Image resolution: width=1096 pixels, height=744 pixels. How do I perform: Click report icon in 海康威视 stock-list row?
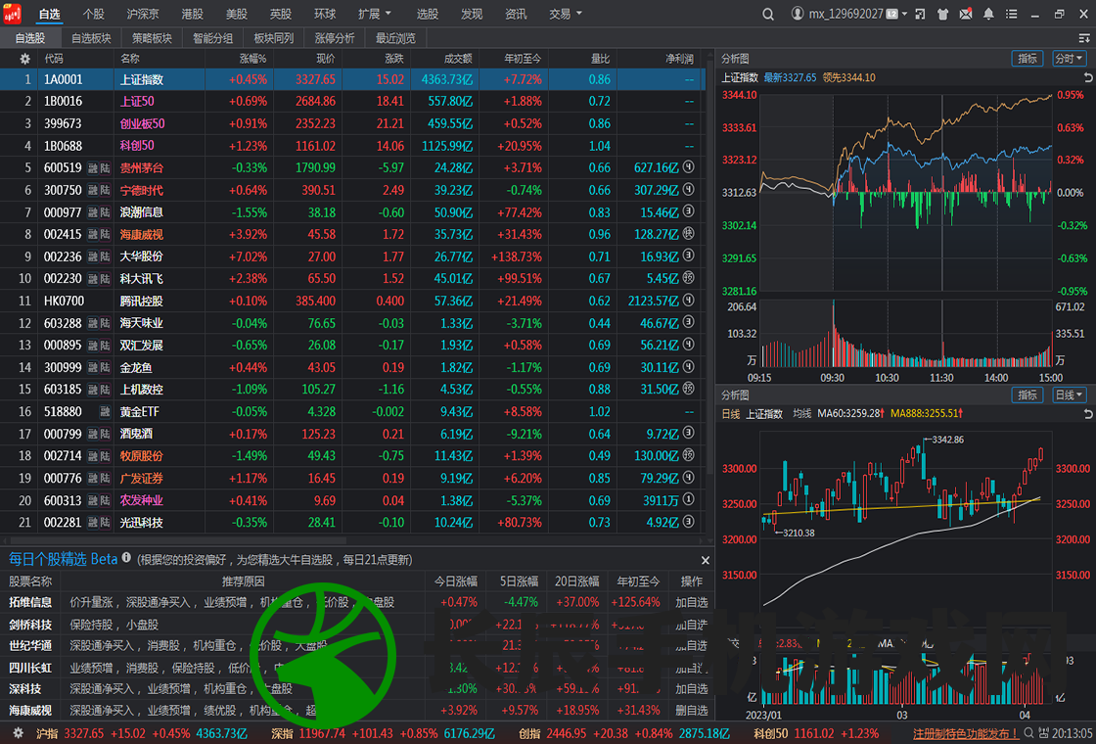pos(689,234)
